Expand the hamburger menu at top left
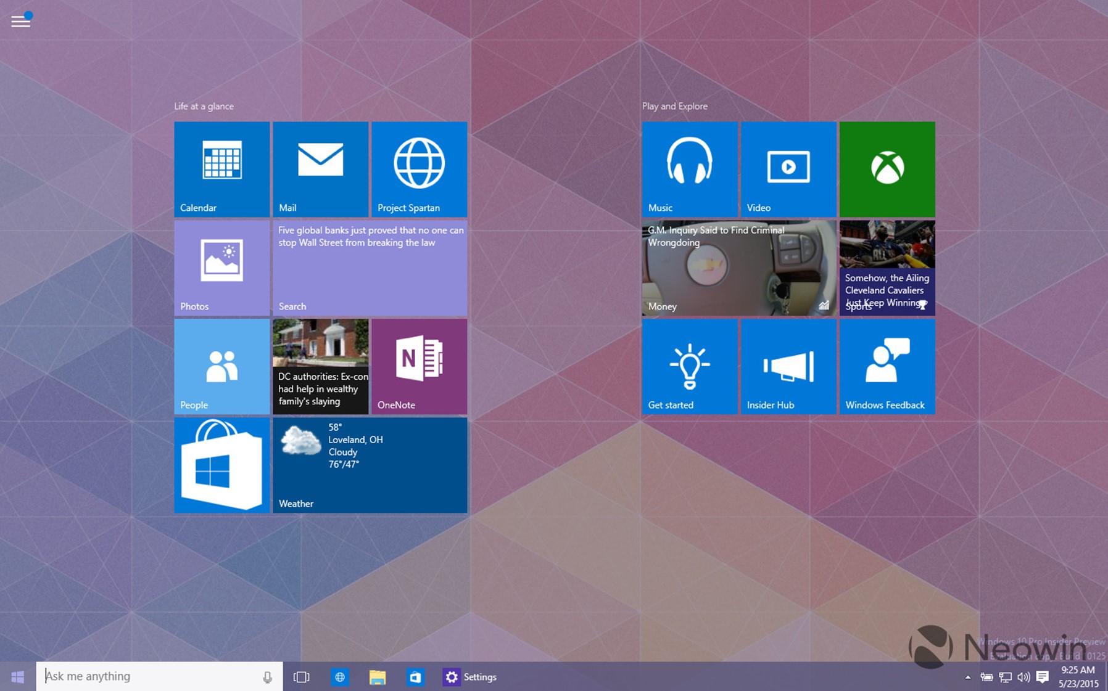 [x=21, y=21]
